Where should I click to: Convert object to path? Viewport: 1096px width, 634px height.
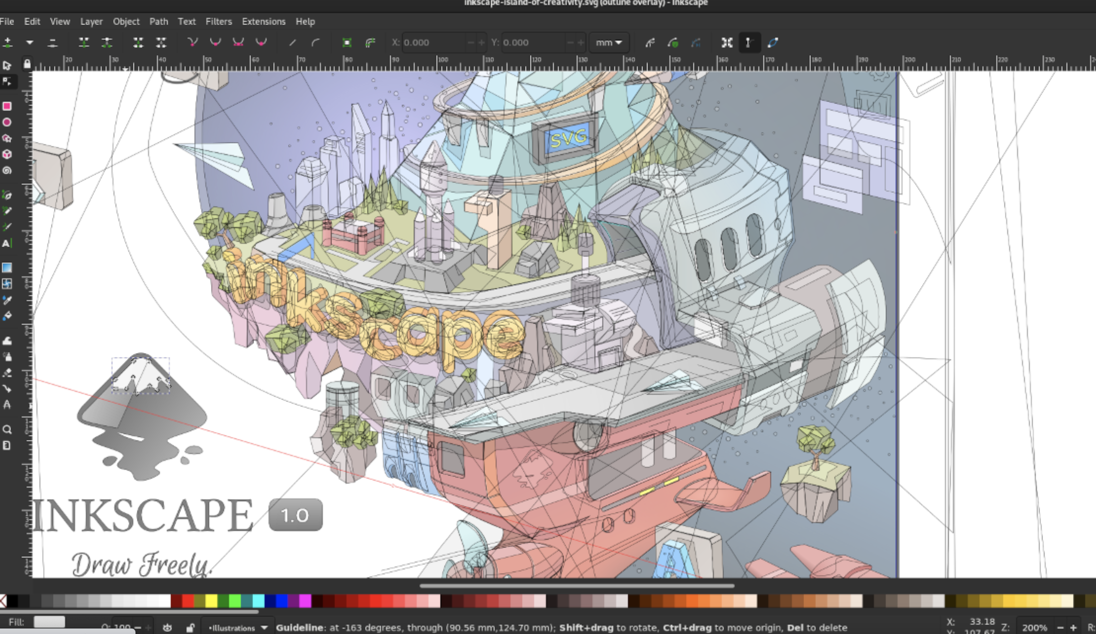click(x=347, y=42)
